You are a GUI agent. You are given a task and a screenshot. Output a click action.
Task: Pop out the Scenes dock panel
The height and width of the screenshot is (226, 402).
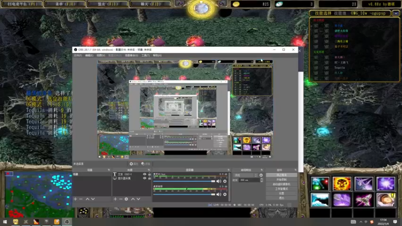[109, 170]
